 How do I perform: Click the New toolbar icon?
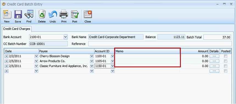[x=7, y=16]
